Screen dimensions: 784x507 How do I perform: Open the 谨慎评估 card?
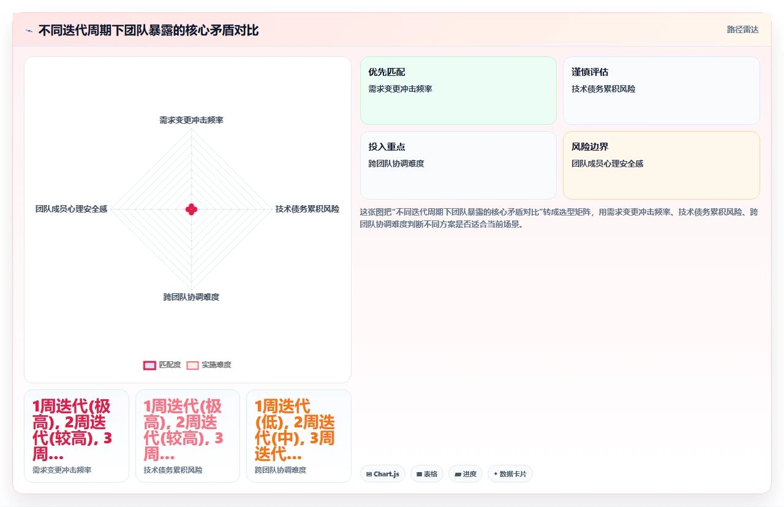[661, 91]
